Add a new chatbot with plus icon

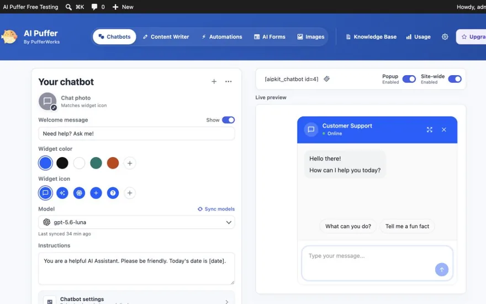[x=214, y=81]
